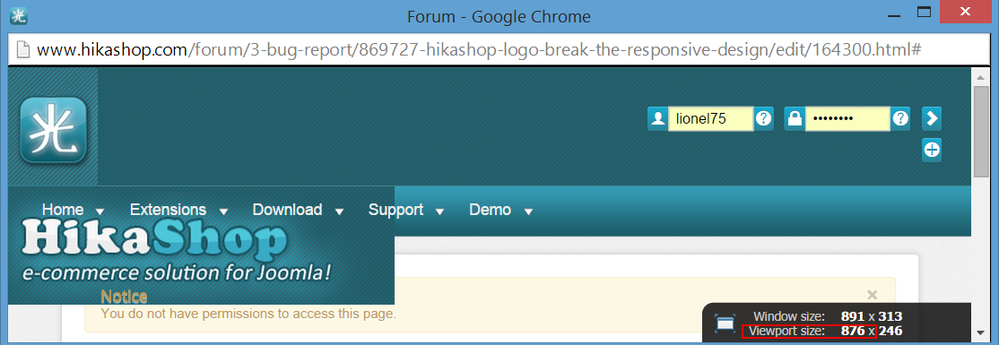
Task: Focus the username field containing lionel75
Action: tap(710, 118)
